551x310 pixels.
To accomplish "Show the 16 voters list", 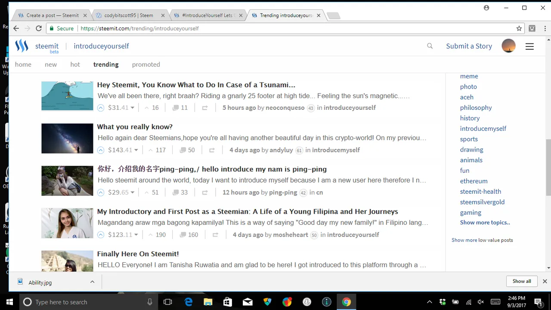I will click(152, 108).
